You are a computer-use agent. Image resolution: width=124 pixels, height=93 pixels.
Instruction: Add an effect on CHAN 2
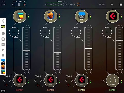click(45, 32)
